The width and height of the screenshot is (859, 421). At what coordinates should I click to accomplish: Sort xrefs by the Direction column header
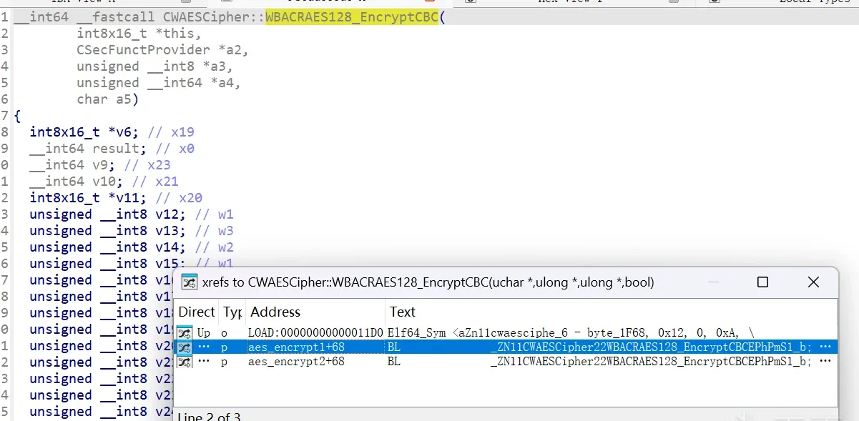[197, 312]
